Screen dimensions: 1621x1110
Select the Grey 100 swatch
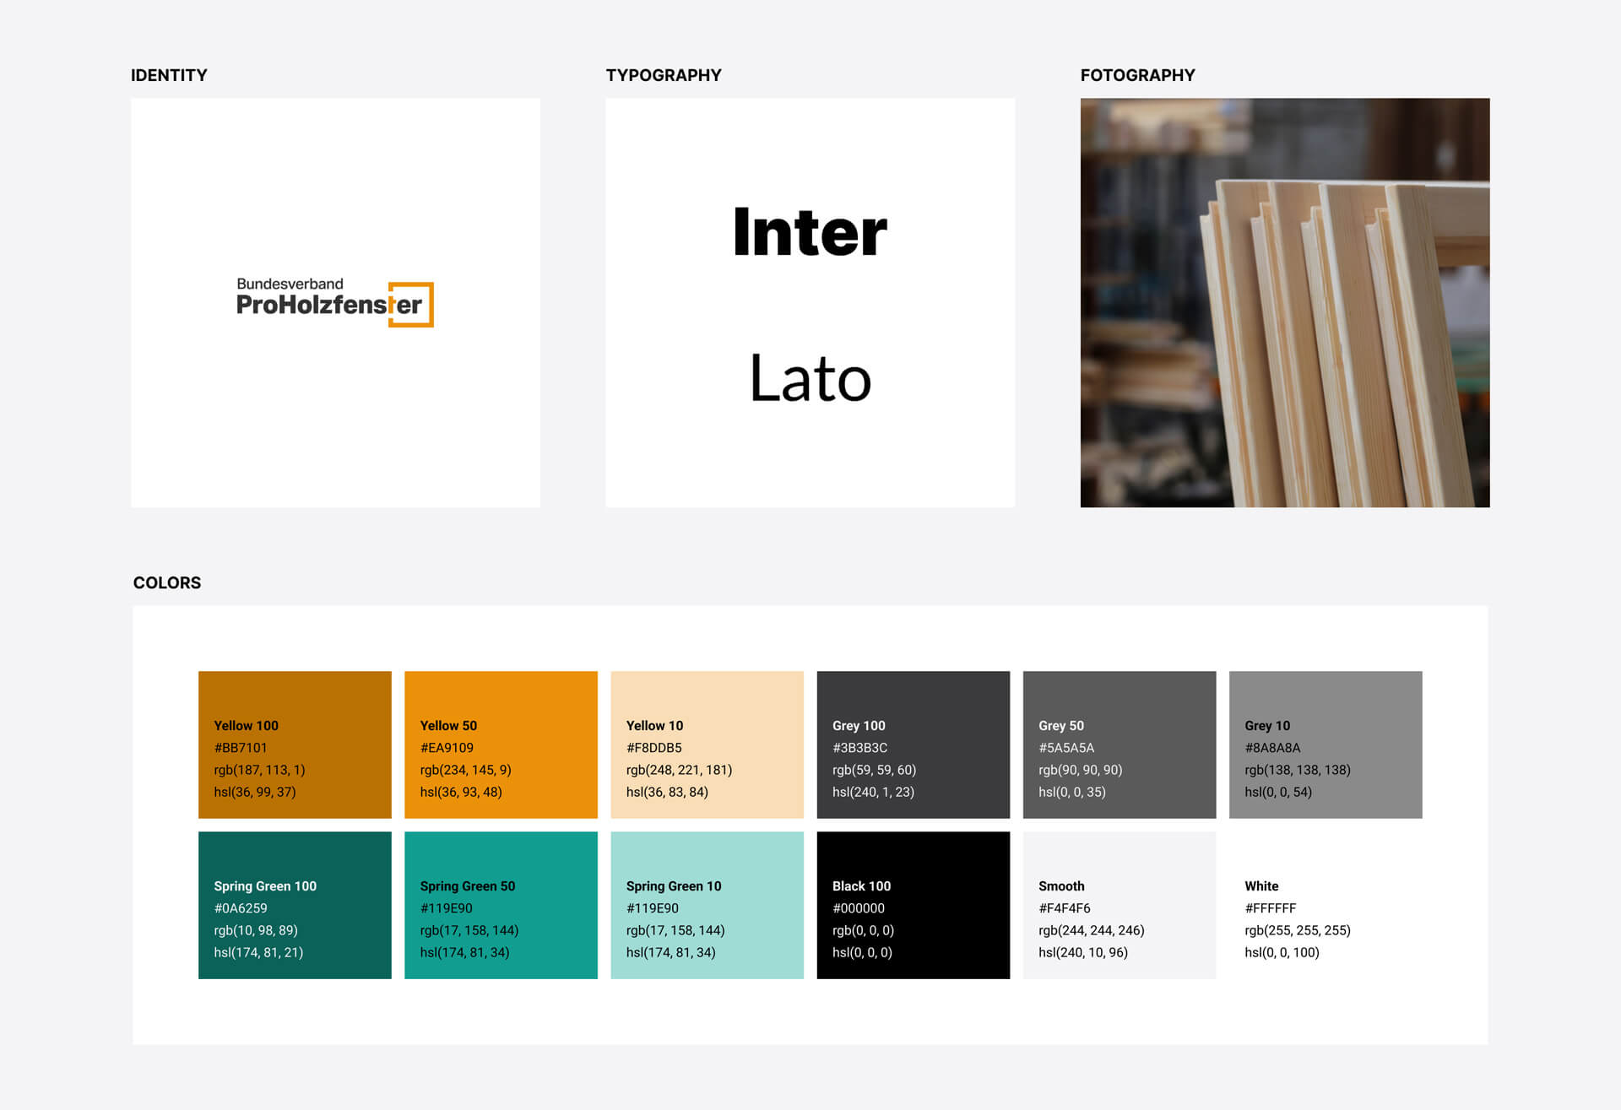pos(913,744)
